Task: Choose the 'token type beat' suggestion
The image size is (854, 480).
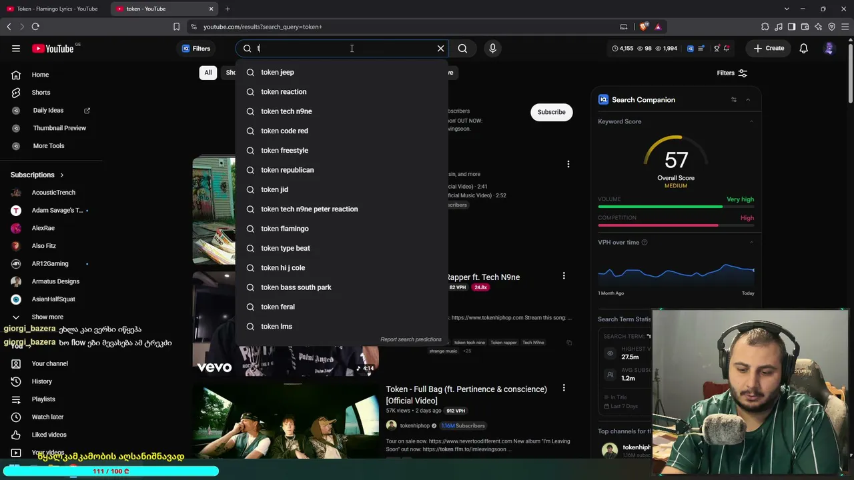Action: (342, 248)
